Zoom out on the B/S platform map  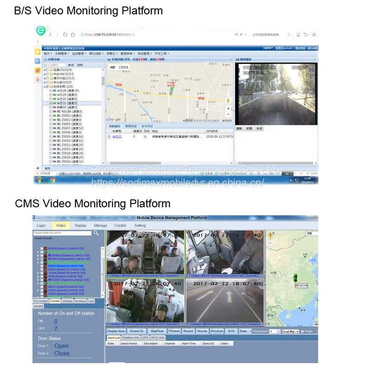228,114
